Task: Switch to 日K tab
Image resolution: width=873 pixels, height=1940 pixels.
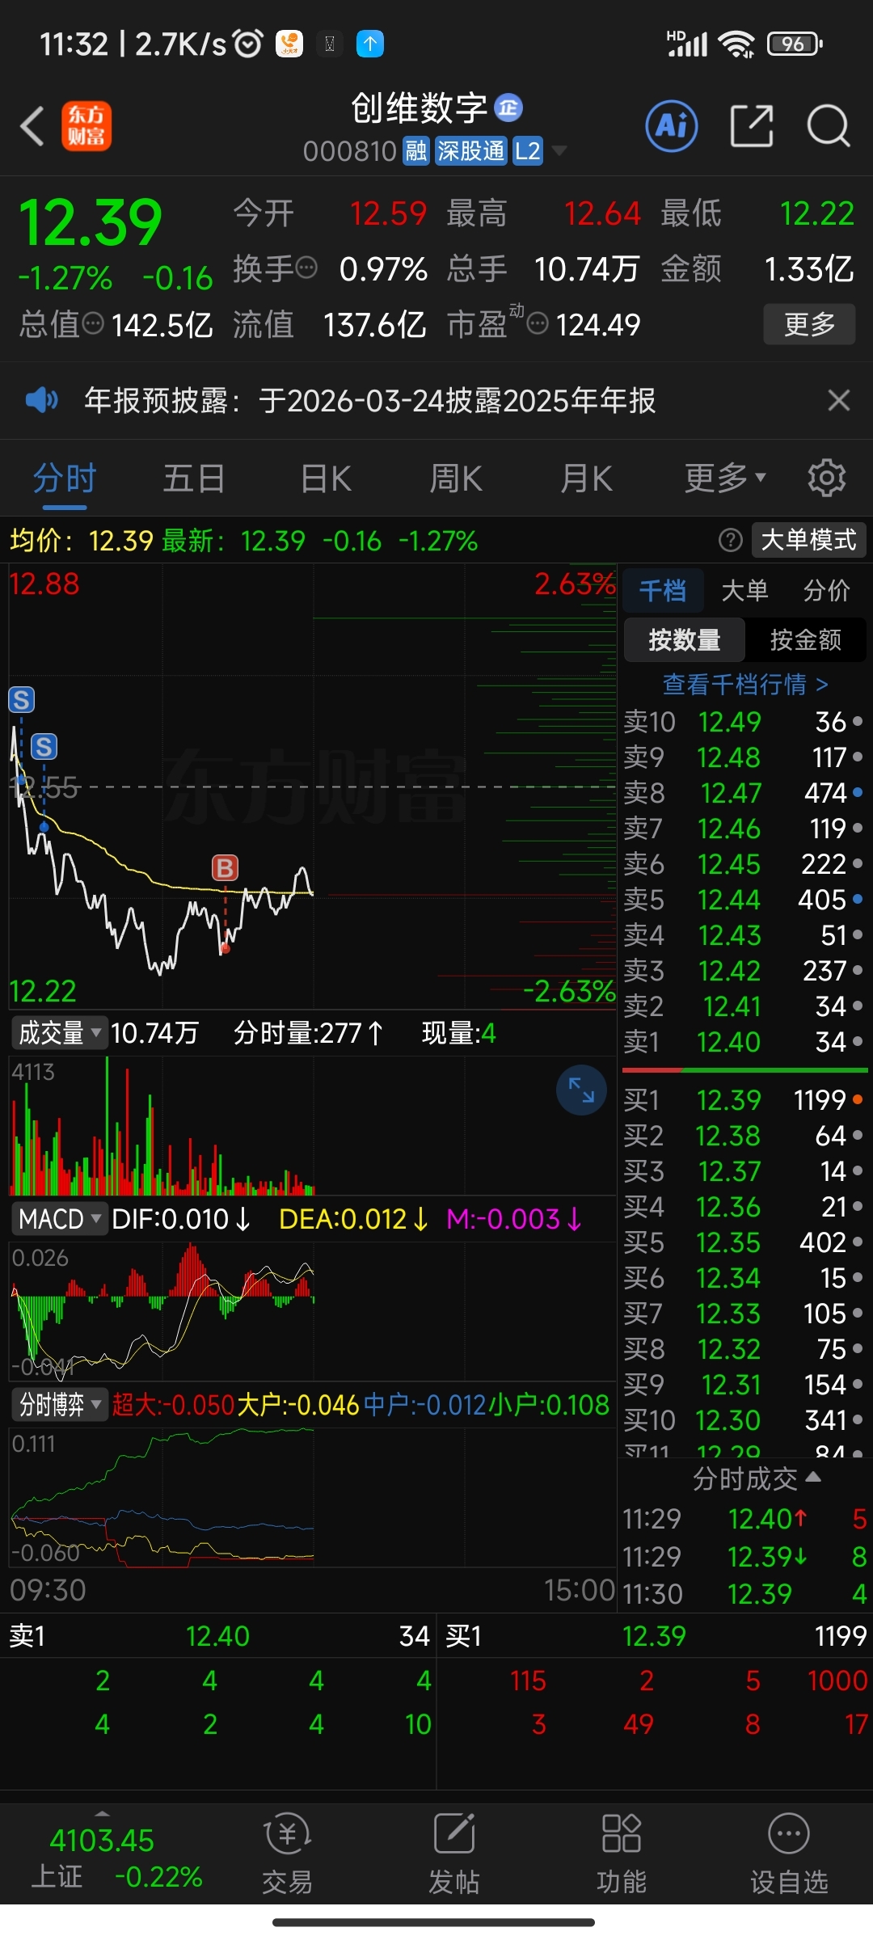Action: click(326, 478)
